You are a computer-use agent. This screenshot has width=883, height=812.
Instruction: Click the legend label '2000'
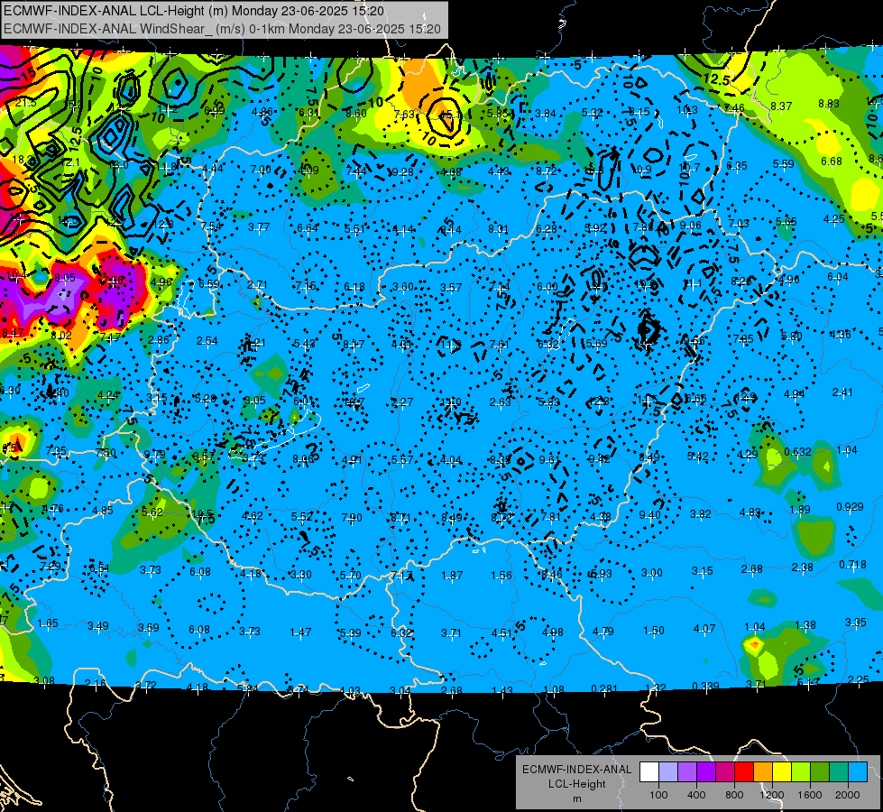(x=848, y=795)
